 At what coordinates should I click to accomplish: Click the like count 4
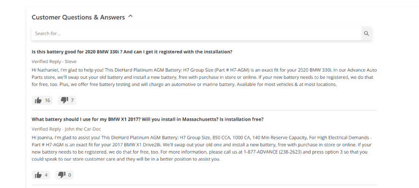46,175
